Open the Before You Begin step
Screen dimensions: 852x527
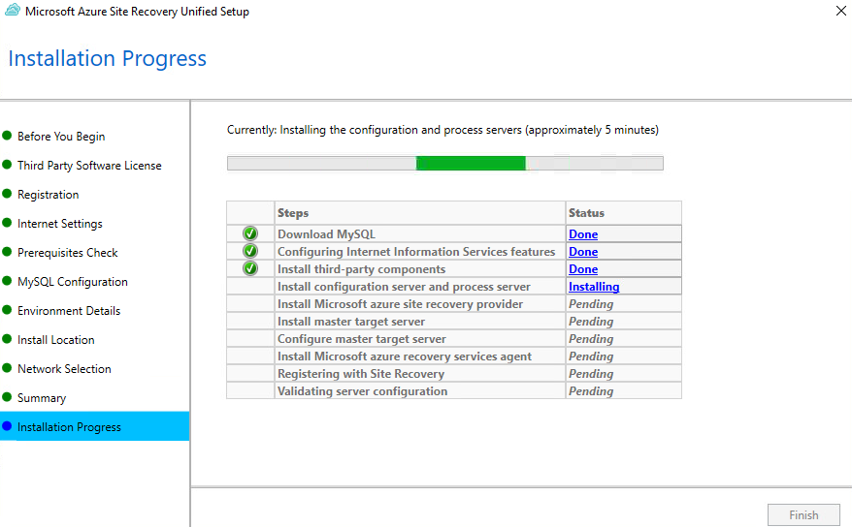click(x=61, y=137)
